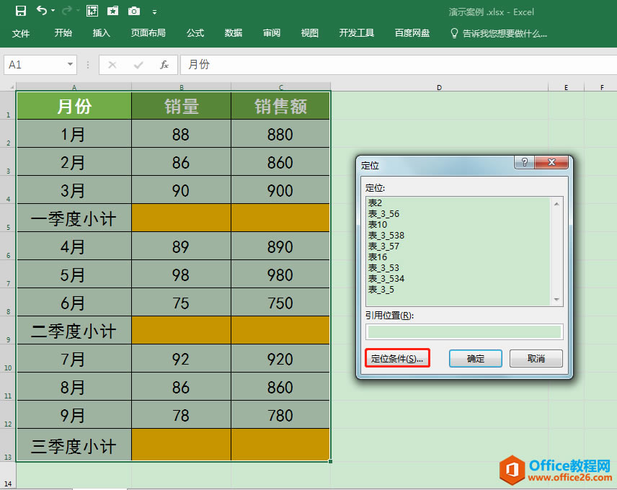Click the Redo arrow icon
This screenshot has height=490, width=617.
tap(67, 11)
